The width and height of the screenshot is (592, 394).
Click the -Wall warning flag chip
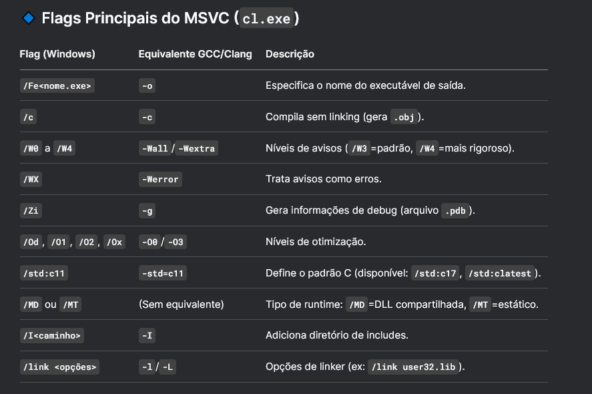tap(155, 148)
